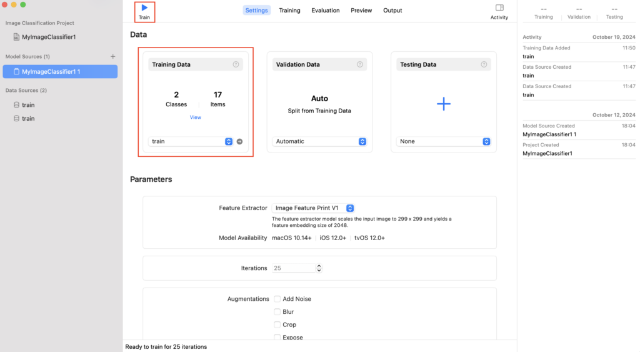This screenshot has width=640, height=352.
Task: Adjust the Iterations stepper arrows
Action: tap(319, 268)
